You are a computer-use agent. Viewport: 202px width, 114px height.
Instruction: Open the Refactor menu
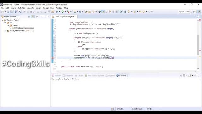[21, 8]
